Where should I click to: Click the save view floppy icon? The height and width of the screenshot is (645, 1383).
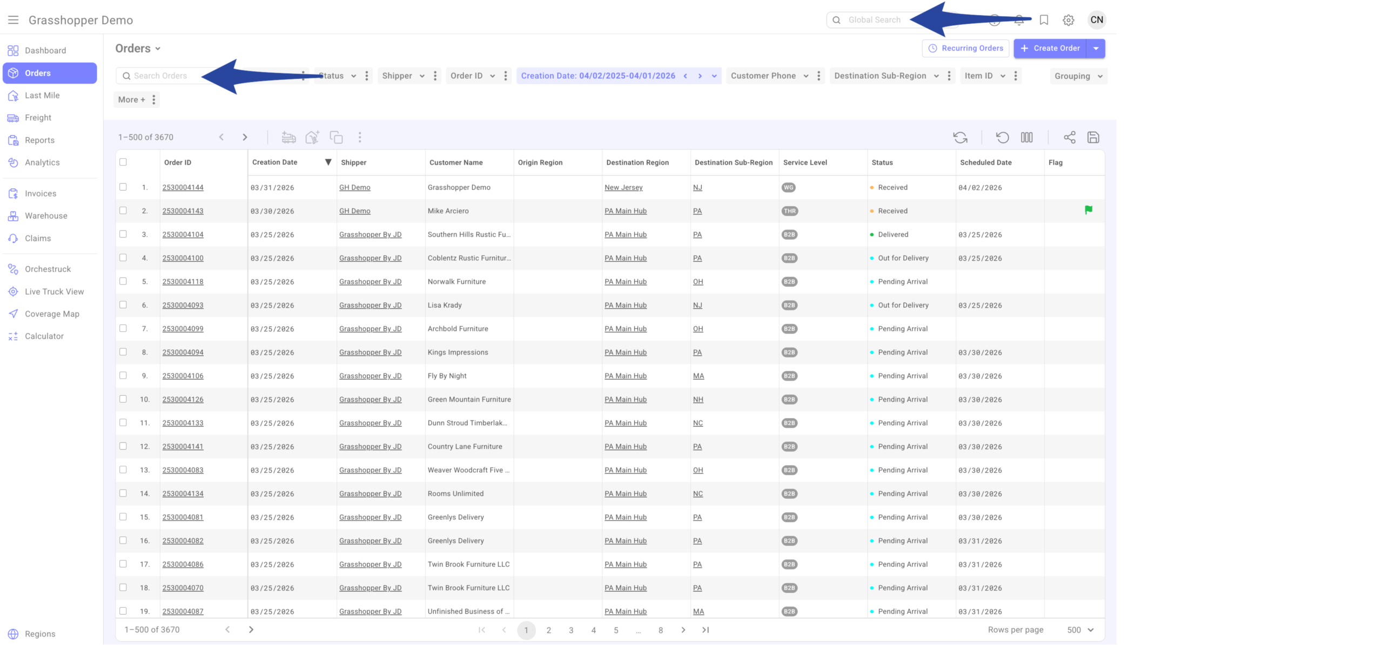pyautogui.click(x=1093, y=137)
